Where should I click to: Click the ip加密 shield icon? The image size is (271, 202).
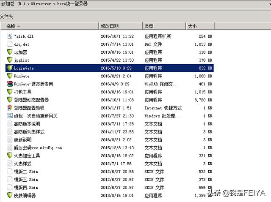(10, 52)
